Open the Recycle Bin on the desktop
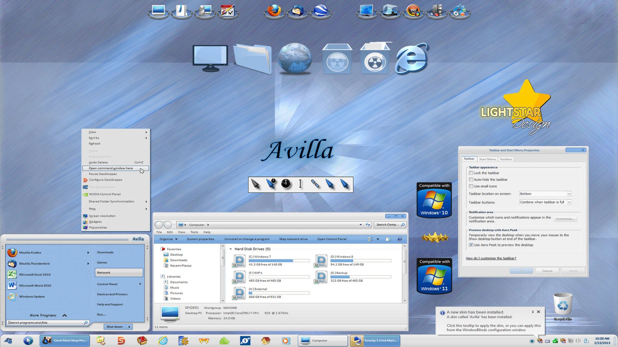 563,307
